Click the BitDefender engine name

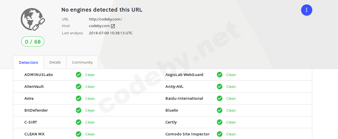pyautogui.click(x=36, y=110)
